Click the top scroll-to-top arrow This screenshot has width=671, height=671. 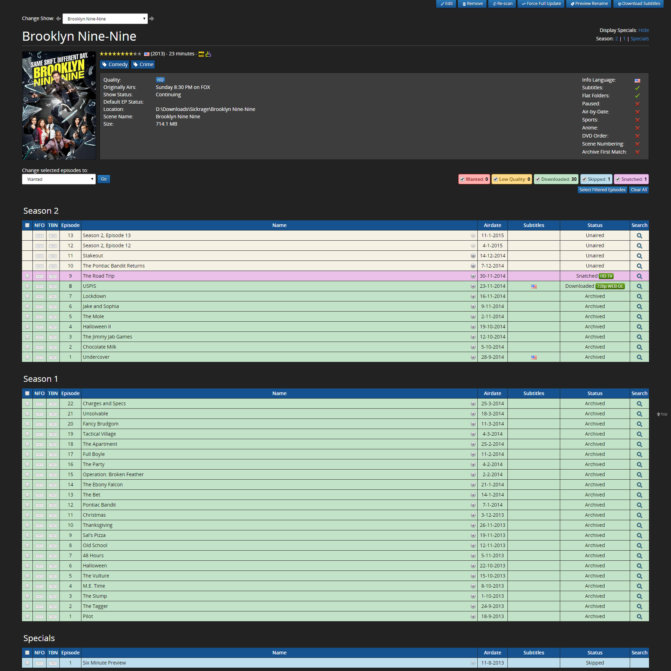pyautogui.click(x=662, y=414)
